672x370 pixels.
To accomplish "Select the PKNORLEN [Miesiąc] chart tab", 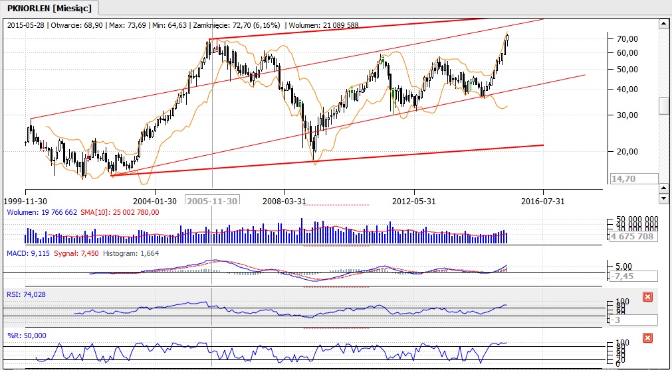I will point(51,8).
